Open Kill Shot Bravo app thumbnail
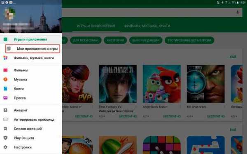 click(x=206, y=84)
